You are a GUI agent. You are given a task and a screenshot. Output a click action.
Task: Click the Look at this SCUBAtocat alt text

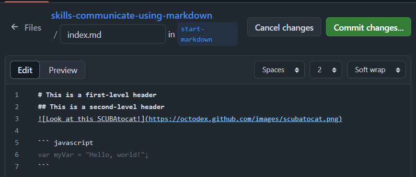point(91,119)
